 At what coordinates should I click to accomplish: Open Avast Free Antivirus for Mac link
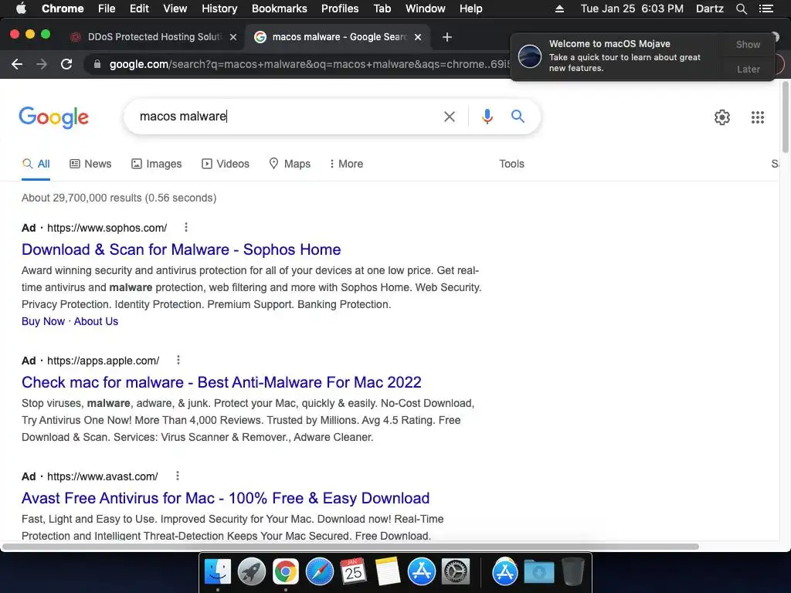click(x=226, y=498)
